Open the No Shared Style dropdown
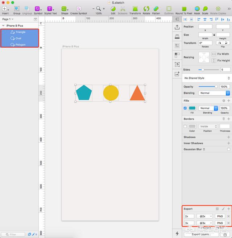Viewport: 232px width, 238px height. 207,78
